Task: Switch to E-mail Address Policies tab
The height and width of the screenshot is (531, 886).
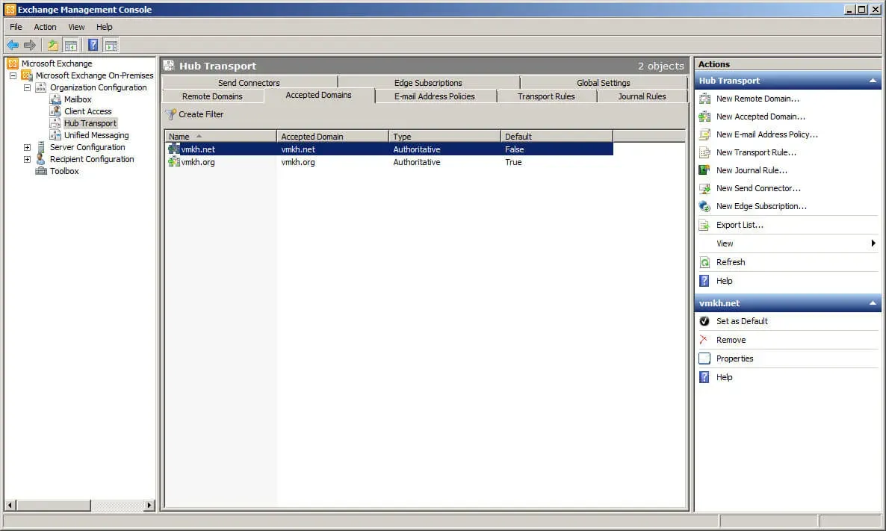Action: tap(435, 96)
